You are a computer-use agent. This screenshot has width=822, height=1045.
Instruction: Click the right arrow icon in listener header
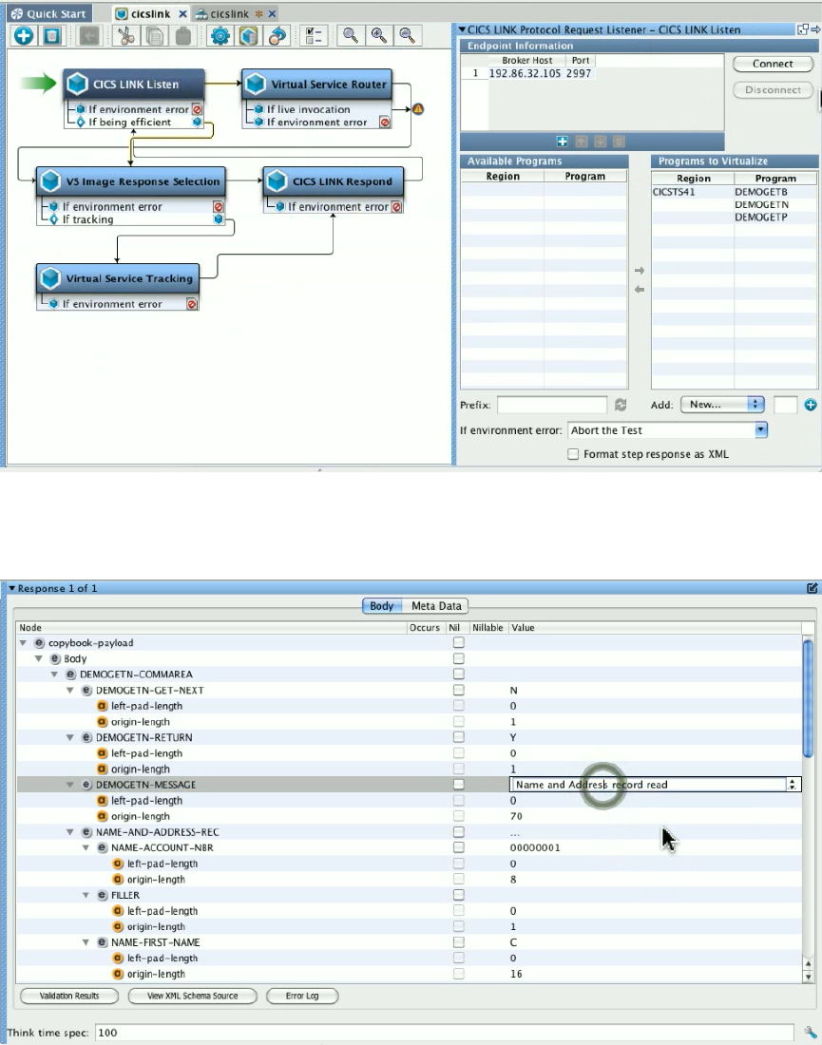click(x=815, y=29)
